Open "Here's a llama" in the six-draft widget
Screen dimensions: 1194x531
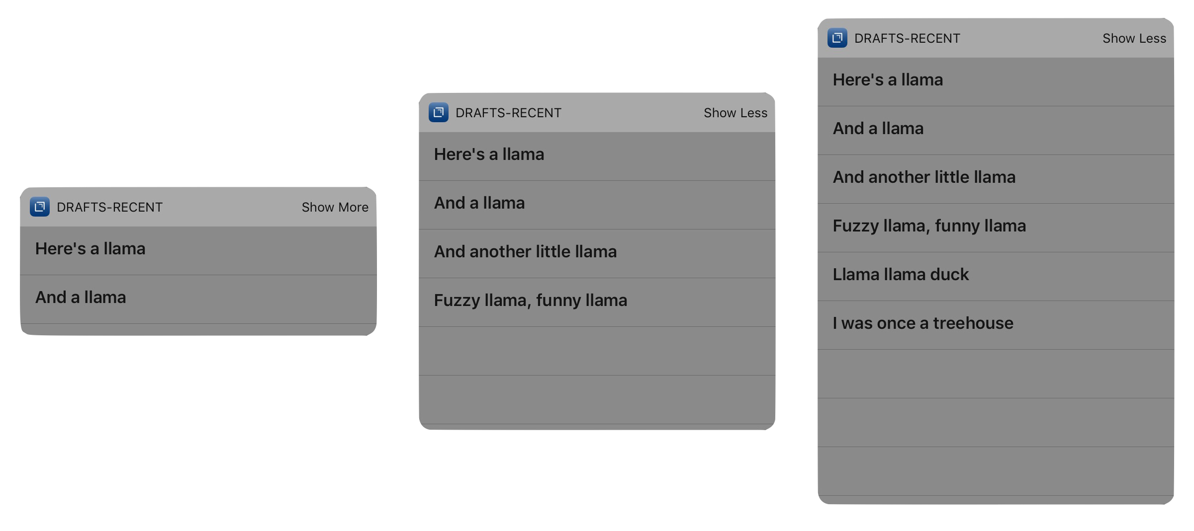coord(888,80)
